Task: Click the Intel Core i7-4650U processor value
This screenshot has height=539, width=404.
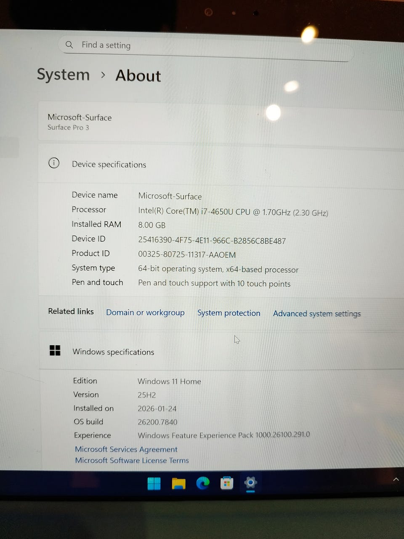Action: (x=233, y=212)
